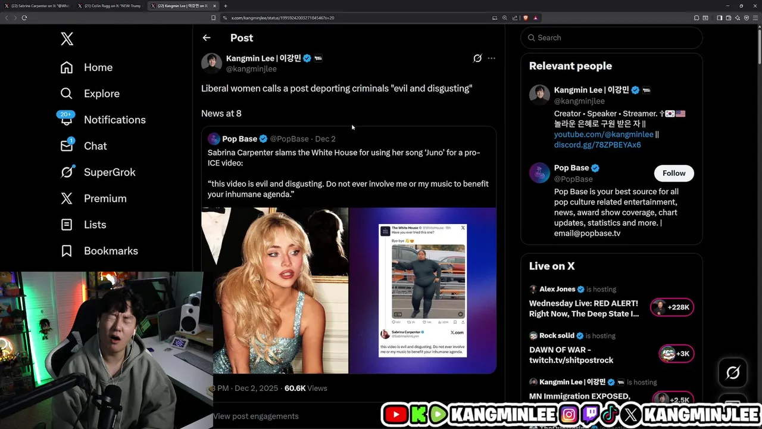Image resolution: width=762 pixels, height=429 pixels.
Task: Join Alex Jones live space +228K
Action: (x=672, y=307)
